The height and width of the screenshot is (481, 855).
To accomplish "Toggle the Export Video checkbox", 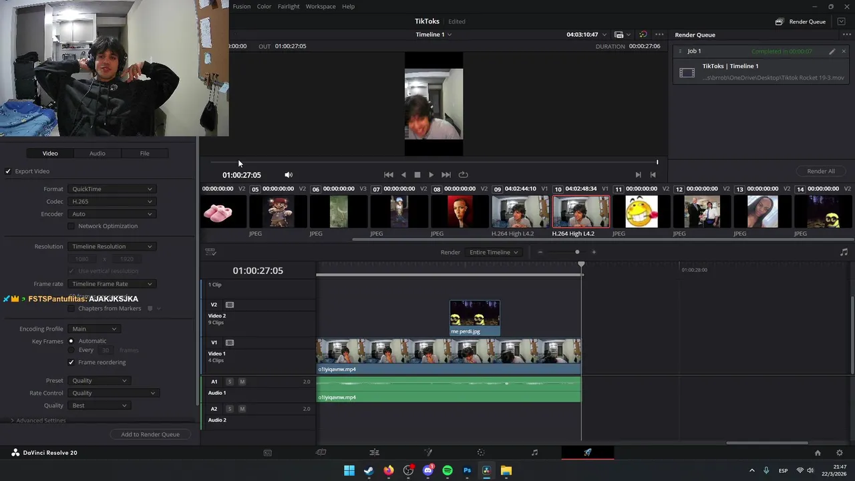I will pyautogui.click(x=8, y=171).
